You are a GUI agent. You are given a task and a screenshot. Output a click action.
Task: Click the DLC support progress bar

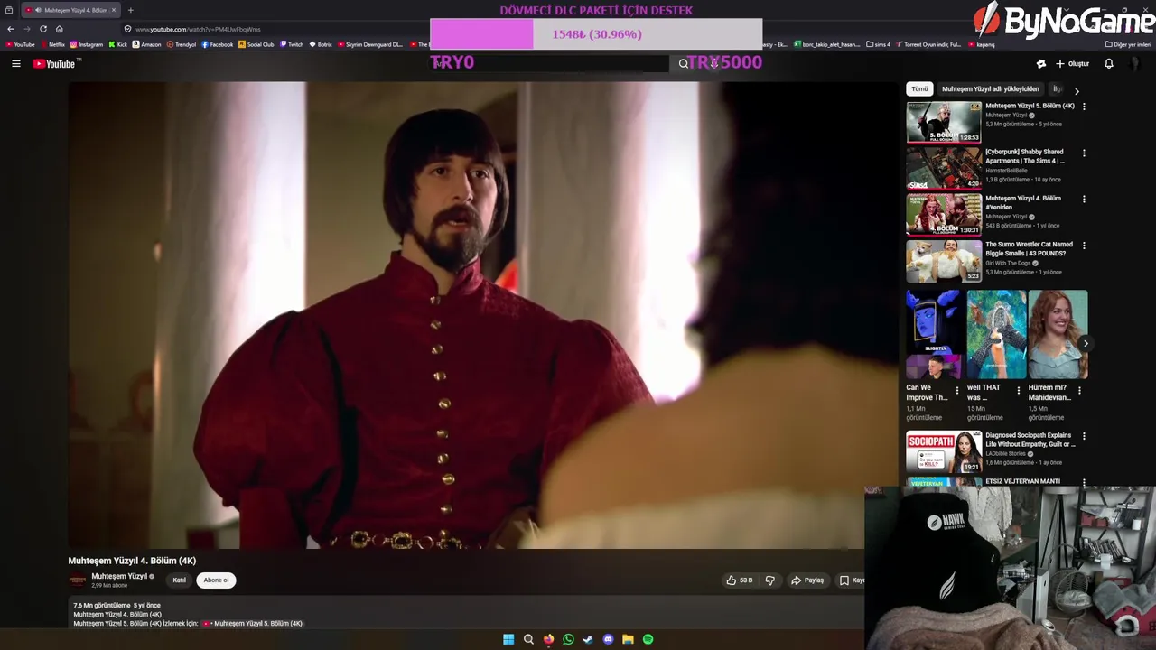pos(596,34)
